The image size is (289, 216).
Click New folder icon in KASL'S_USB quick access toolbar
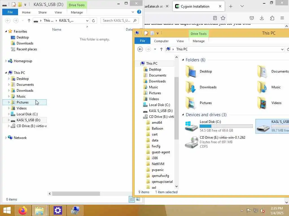pos(20,4)
